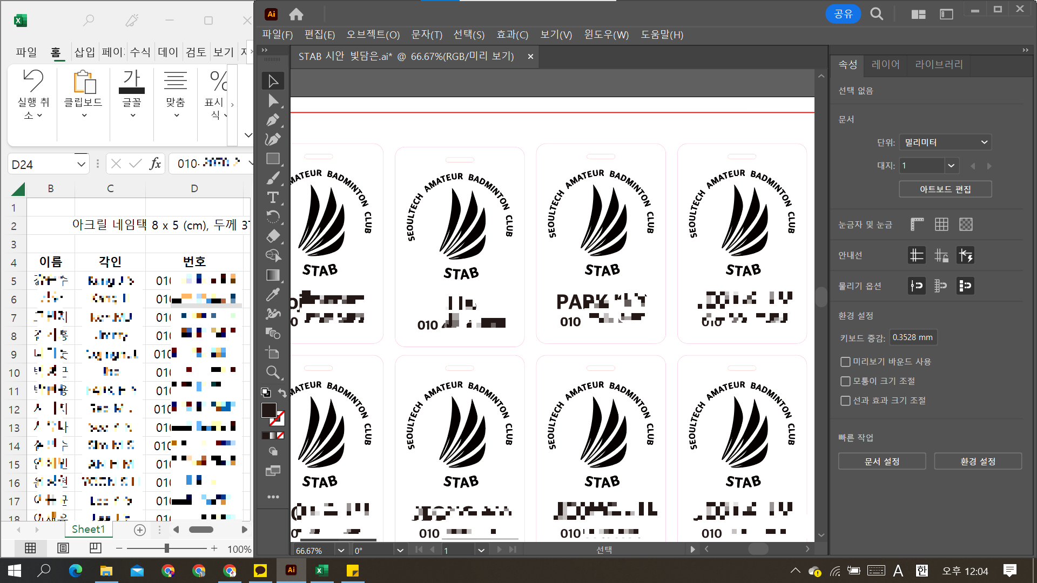The width and height of the screenshot is (1037, 583).
Task: Toggle 선과 효과 크기 조절 checkbox
Action: 845,401
